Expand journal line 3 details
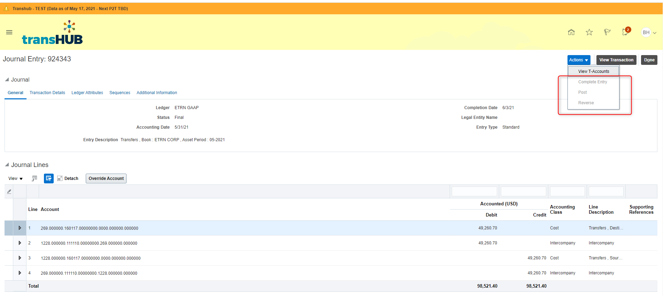663x296 pixels. (x=20, y=258)
